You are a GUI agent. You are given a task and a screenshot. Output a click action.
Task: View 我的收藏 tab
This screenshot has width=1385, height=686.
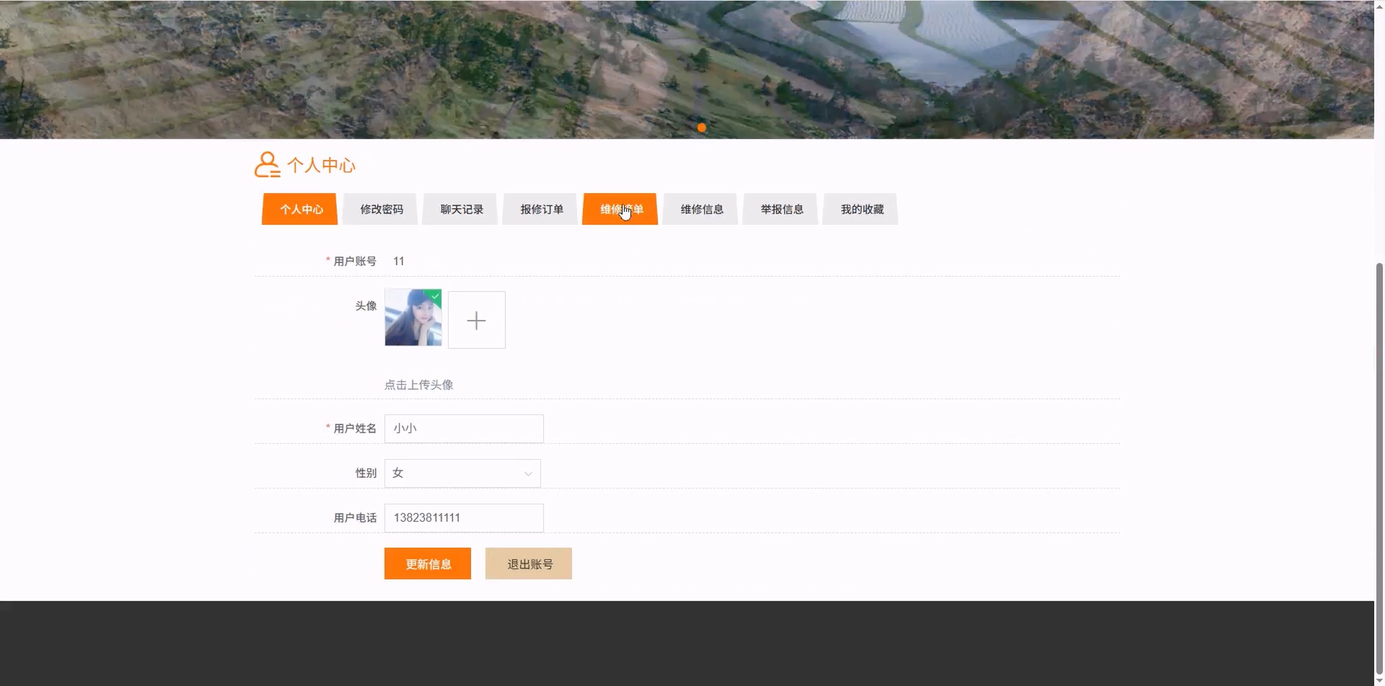click(862, 209)
